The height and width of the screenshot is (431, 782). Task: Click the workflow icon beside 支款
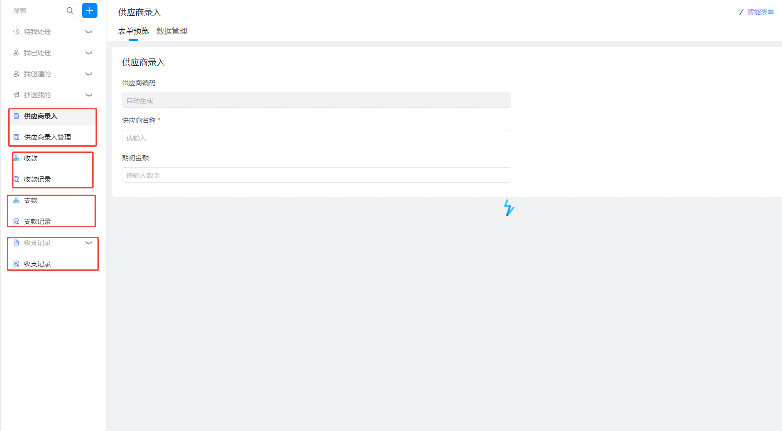click(x=16, y=200)
